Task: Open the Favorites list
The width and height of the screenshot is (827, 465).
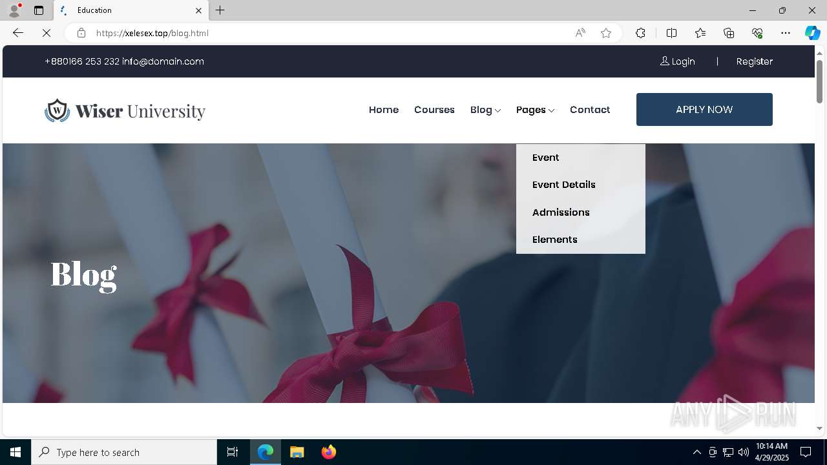Action: [700, 33]
